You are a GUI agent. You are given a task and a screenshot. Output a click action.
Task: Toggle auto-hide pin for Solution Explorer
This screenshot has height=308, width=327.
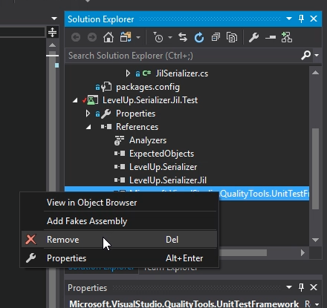301,19
